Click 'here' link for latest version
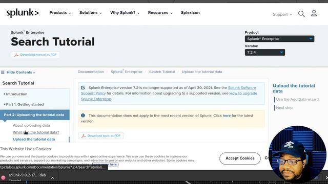 [x=227, y=116]
